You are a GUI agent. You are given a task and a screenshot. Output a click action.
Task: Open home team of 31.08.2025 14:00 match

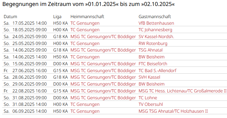pyautogui.click(x=85, y=104)
